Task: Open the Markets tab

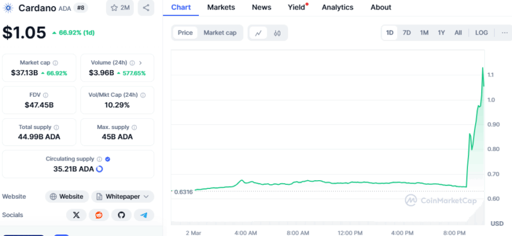Action: (221, 7)
